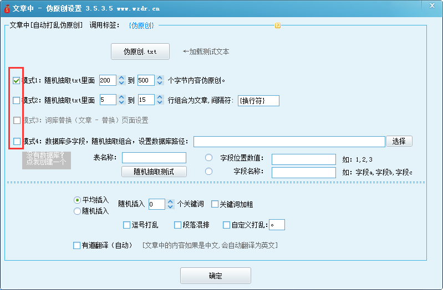Enable 关键词加粗 checkbox
The width and height of the screenshot is (443, 290).
(x=215, y=204)
